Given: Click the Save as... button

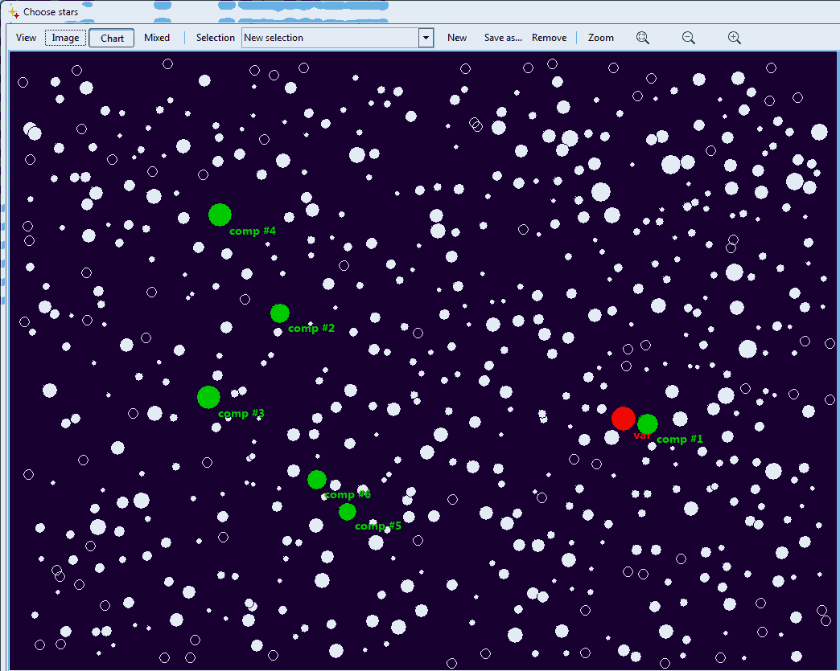Looking at the screenshot, I should click(x=503, y=38).
